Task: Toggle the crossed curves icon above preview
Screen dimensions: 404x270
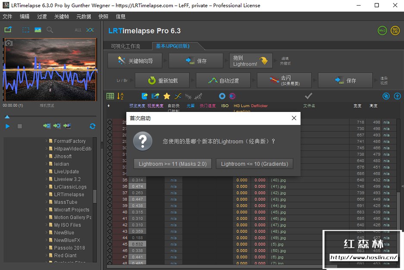Action: tap(90, 30)
